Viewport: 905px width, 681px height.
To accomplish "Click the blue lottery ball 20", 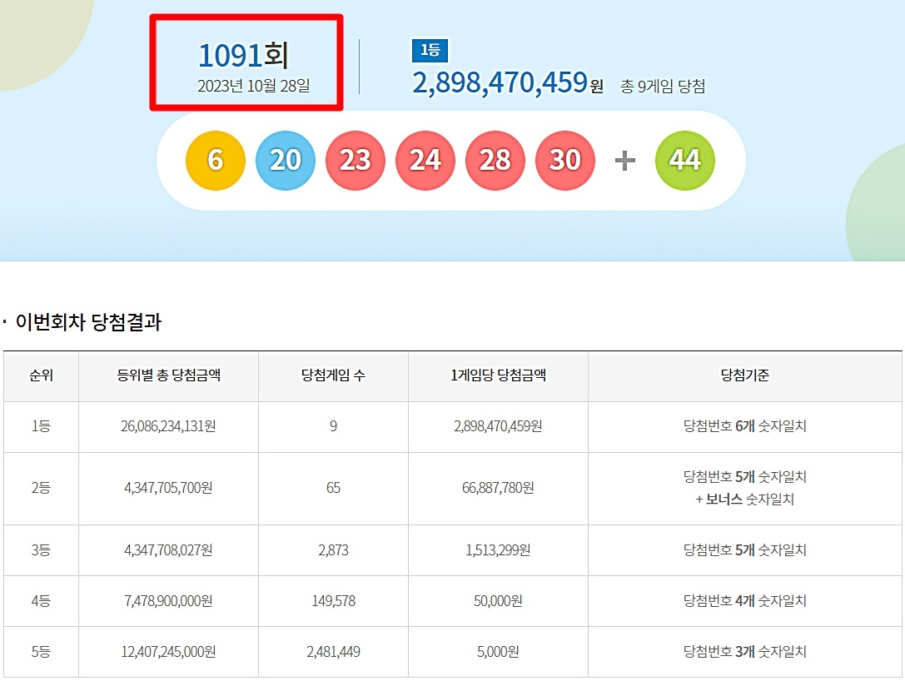I will pyautogui.click(x=285, y=161).
